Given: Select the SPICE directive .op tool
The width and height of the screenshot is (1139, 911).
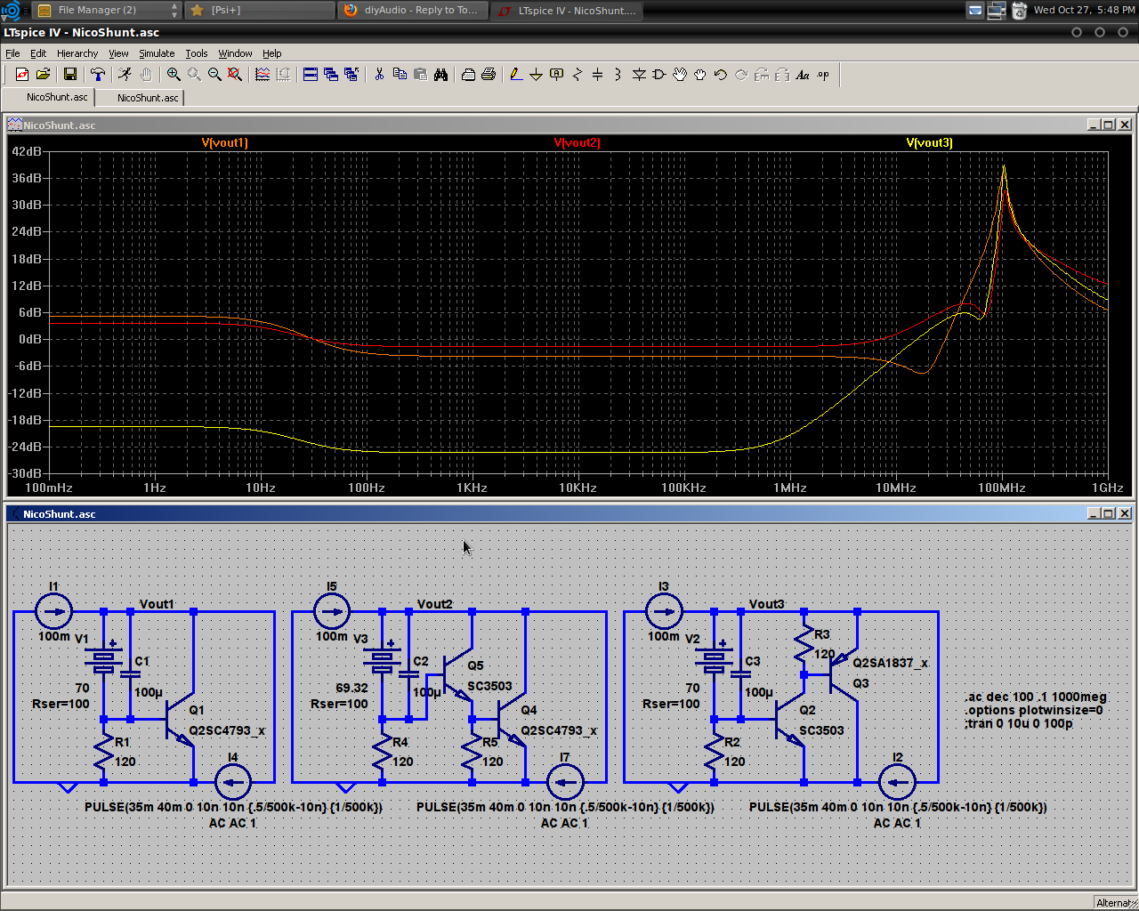Looking at the screenshot, I should click(823, 75).
